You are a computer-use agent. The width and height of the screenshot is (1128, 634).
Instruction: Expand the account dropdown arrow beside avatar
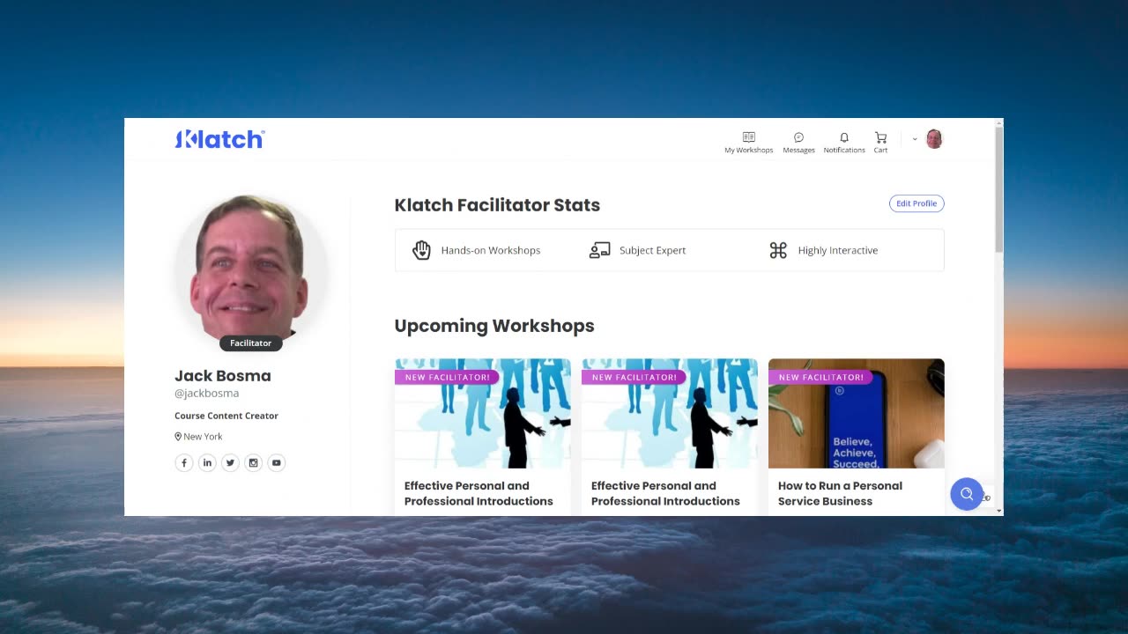(915, 139)
